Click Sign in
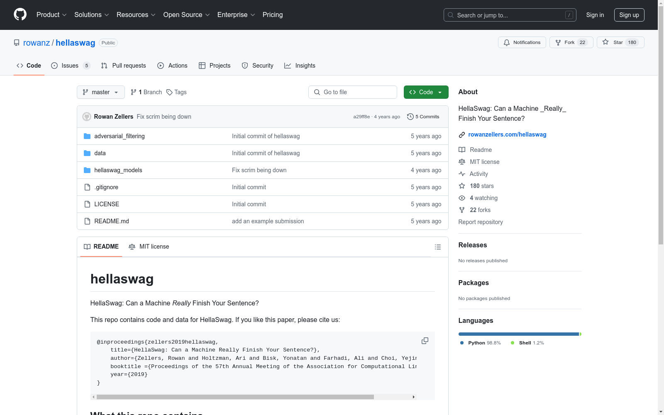The height and width of the screenshot is (415, 664). pyautogui.click(x=595, y=15)
